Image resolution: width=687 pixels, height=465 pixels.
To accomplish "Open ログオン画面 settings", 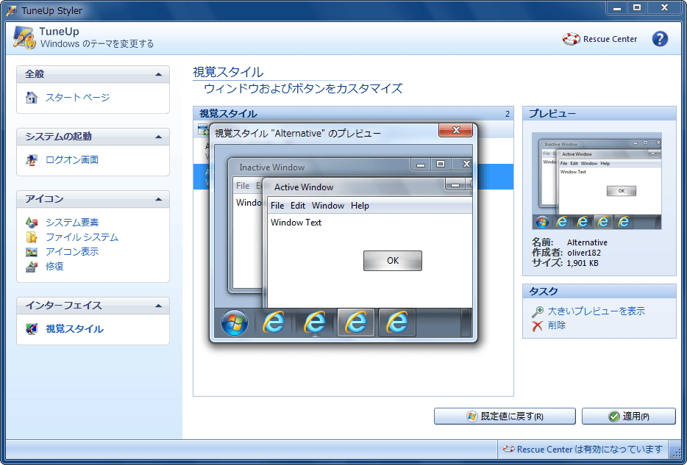I will 72,160.
